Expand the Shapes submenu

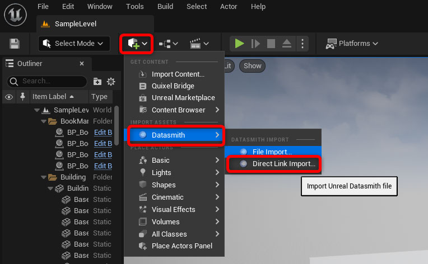(174, 185)
